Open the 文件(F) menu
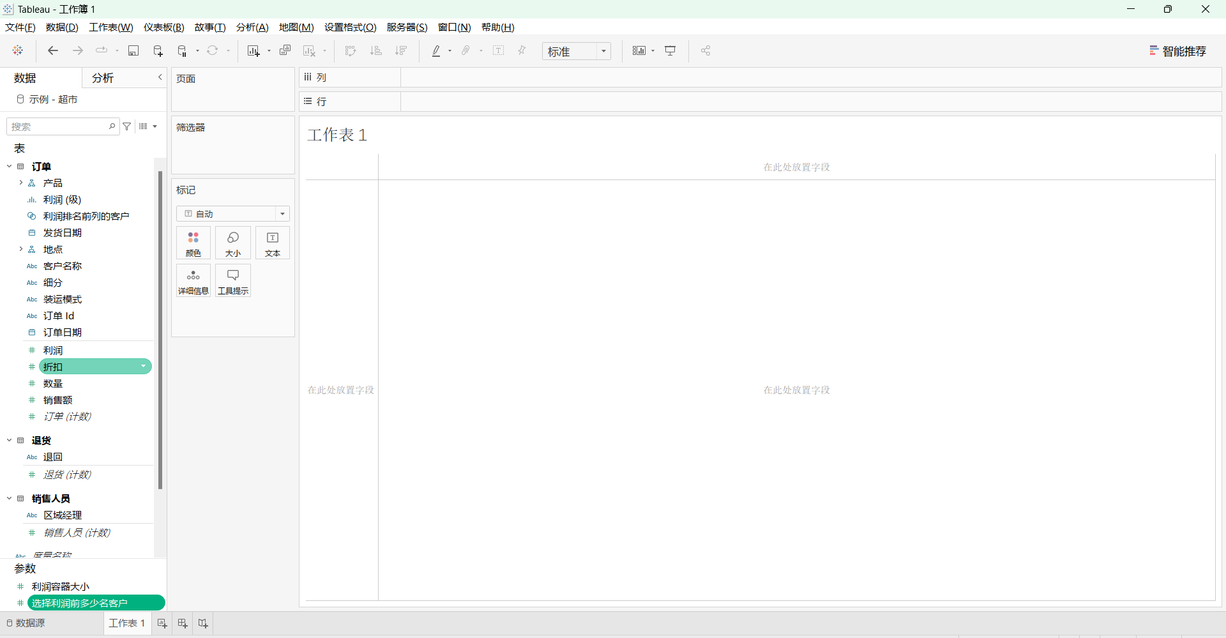Image resolution: width=1226 pixels, height=638 pixels. [x=20, y=27]
